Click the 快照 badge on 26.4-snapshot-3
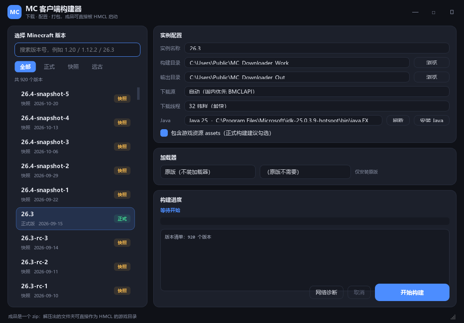Viewport: 464px width, 323px height. [x=122, y=147]
